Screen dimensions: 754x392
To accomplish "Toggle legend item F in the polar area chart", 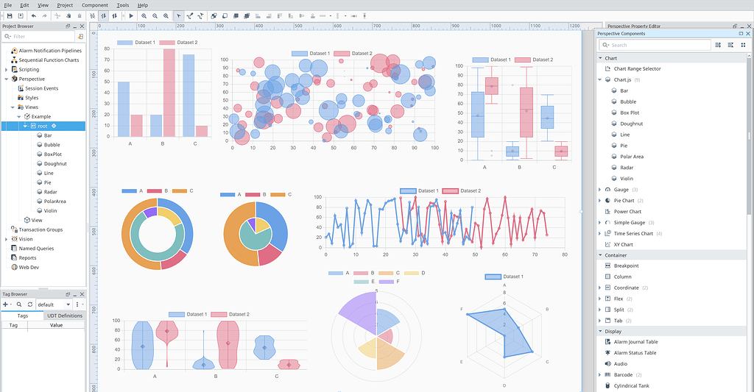I will point(390,282).
